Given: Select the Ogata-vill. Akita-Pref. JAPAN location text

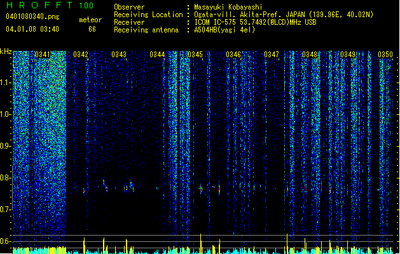Looking at the screenshot, I should coord(284,15).
